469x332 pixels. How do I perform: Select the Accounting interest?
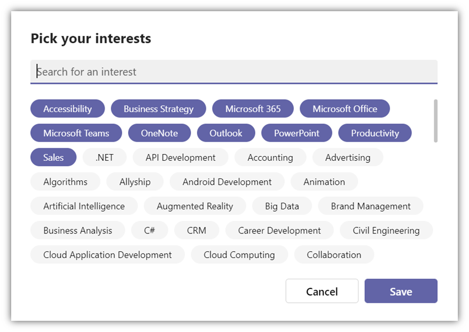pyautogui.click(x=270, y=157)
